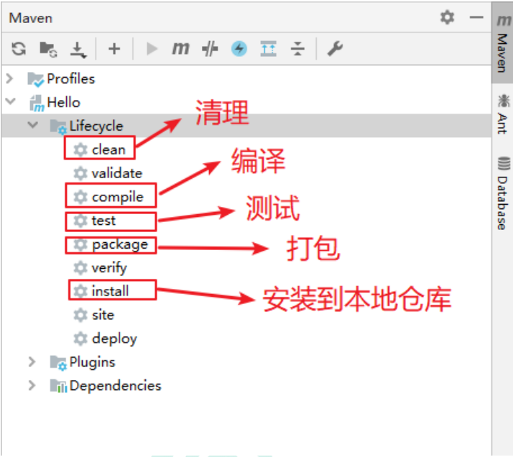Expand the Plugins node
This screenshot has height=457, width=513.
[32, 362]
